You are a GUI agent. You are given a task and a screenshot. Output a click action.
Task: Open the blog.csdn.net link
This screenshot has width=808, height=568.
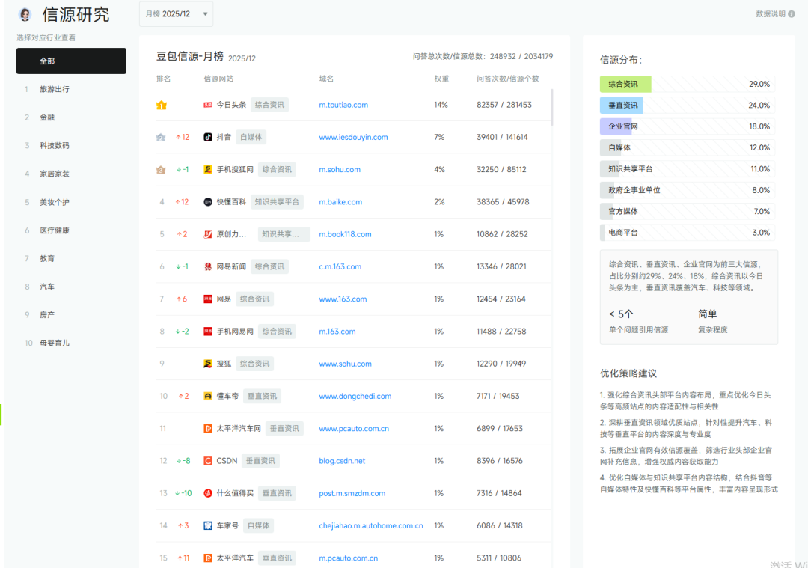342,461
